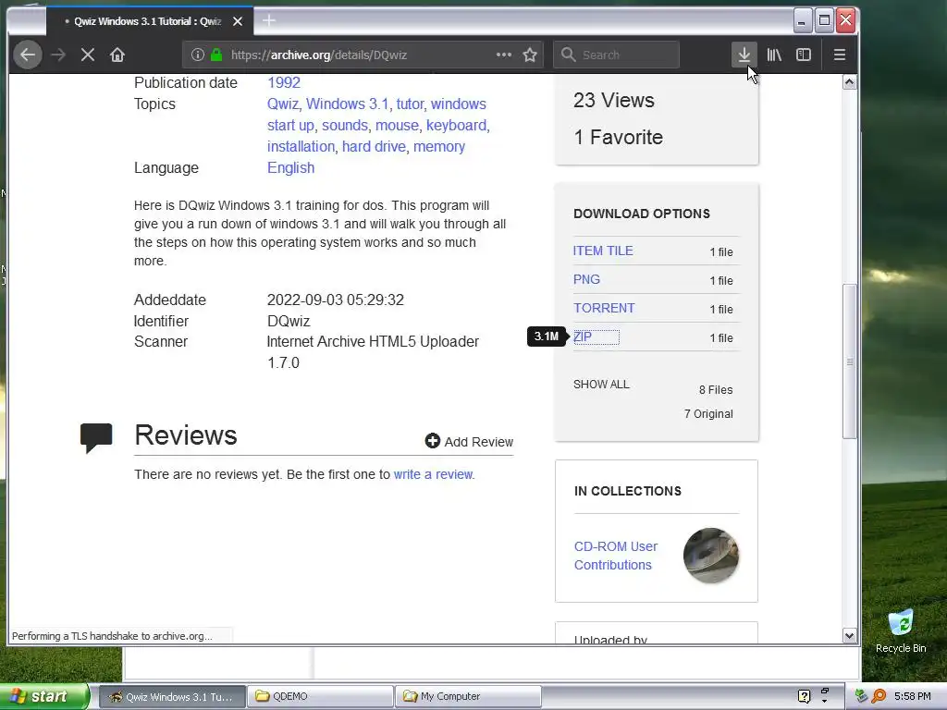Open the Library bookmarks and history icon

pos(774,55)
